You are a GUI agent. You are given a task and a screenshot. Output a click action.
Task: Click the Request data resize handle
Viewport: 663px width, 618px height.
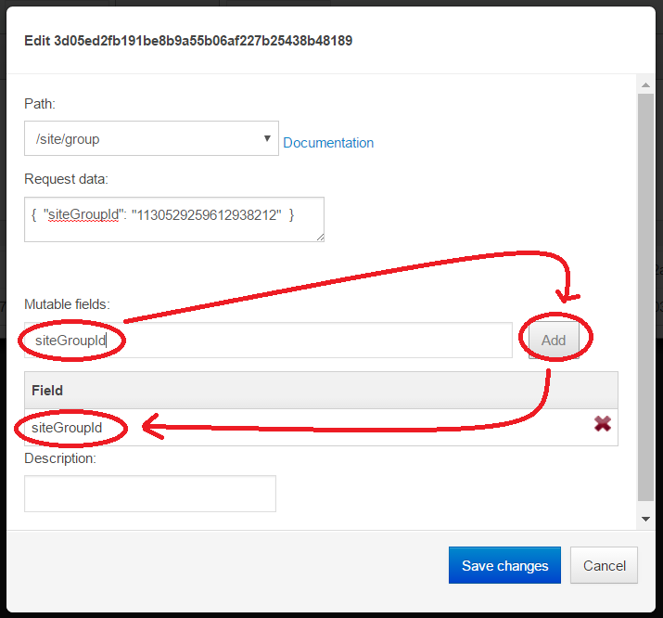(x=320, y=238)
